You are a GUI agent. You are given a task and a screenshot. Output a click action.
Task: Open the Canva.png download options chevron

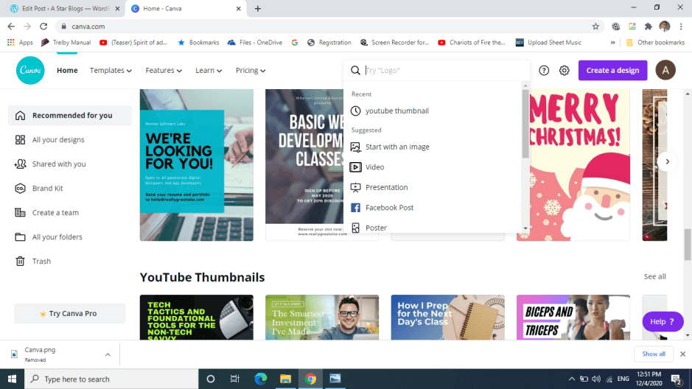click(x=108, y=354)
